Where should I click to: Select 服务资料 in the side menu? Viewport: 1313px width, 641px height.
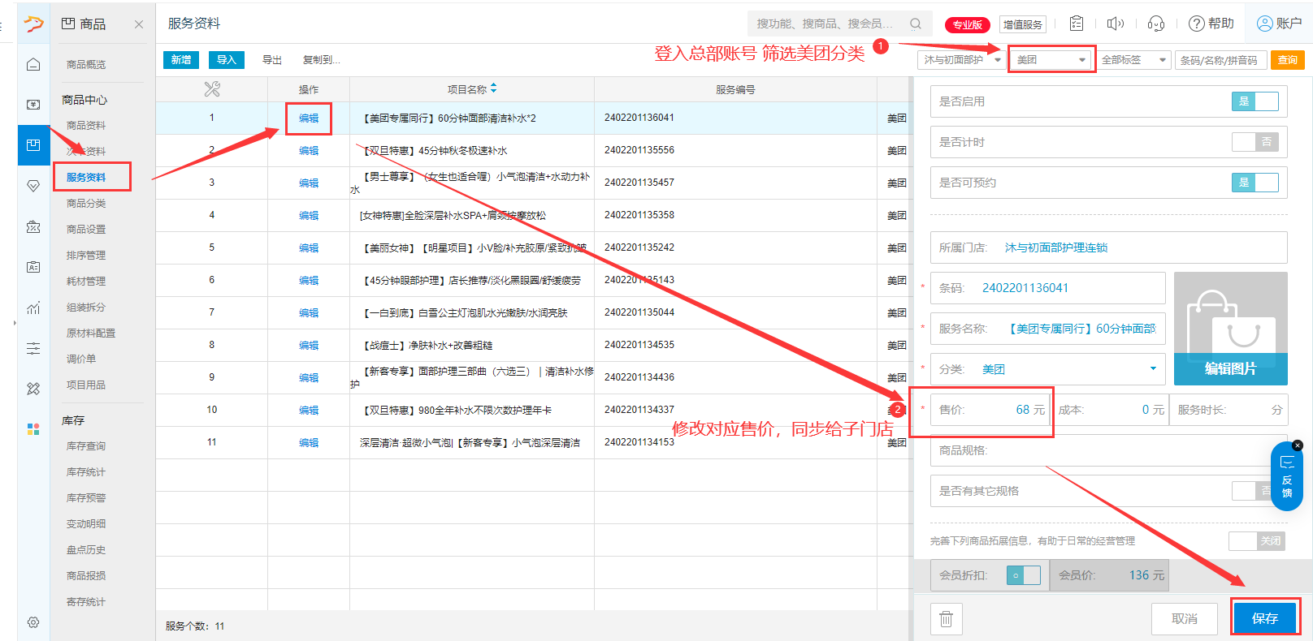pyautogui.click(x=86, y=178)
